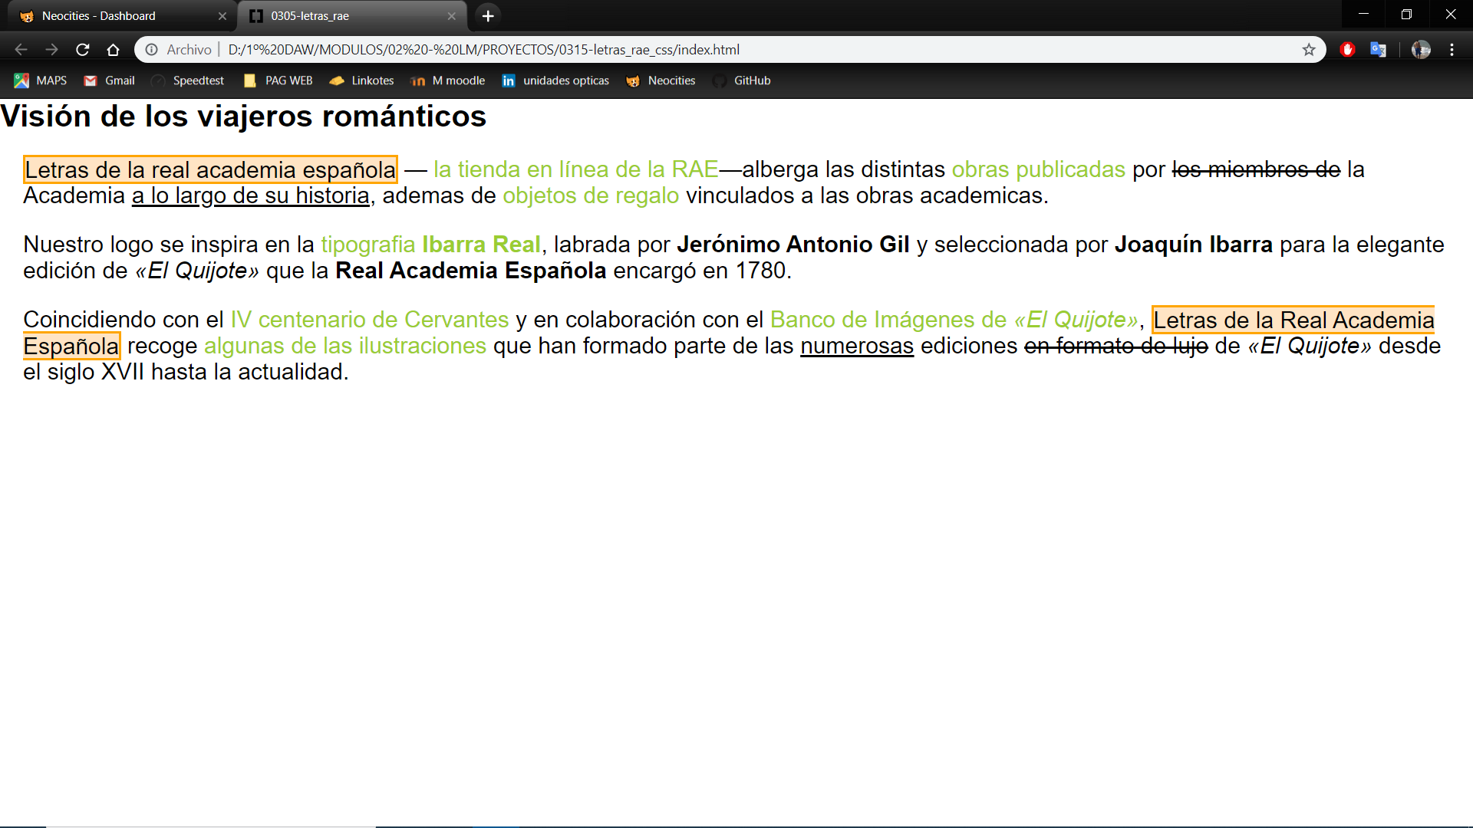The image size is (1473, 828).
Task: Close the Neocities - Dashboard tab
Action: [x=222, y=16]
